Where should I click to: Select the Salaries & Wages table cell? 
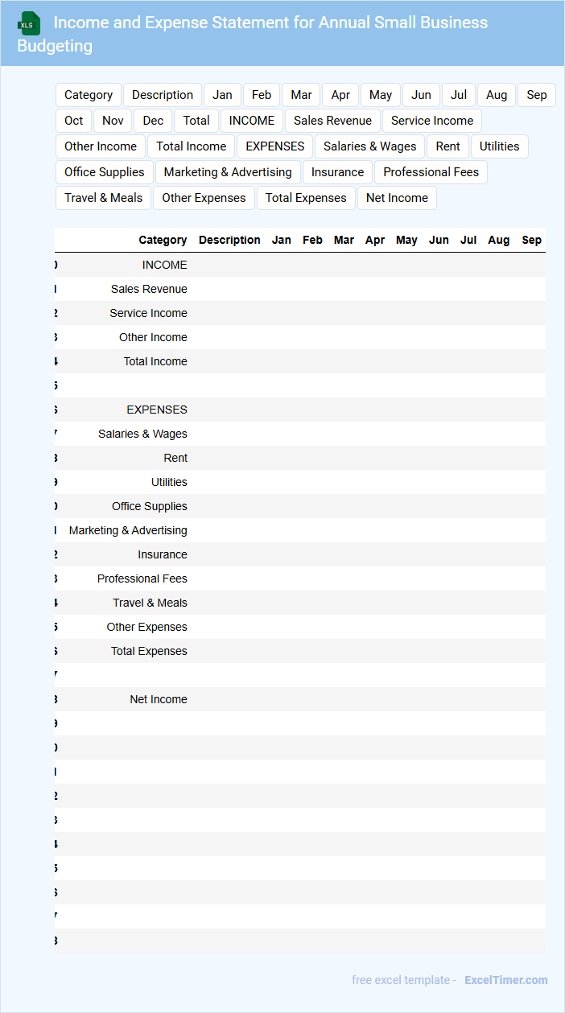[142, 434]
